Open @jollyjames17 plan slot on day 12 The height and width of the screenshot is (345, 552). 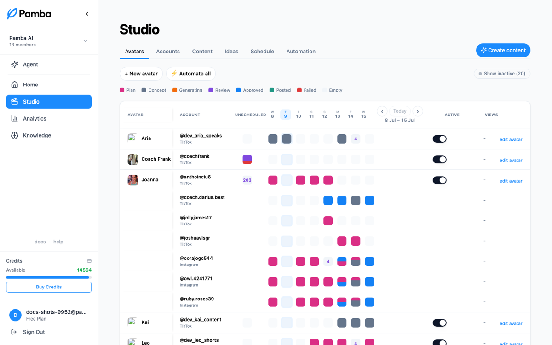[328, 221]
